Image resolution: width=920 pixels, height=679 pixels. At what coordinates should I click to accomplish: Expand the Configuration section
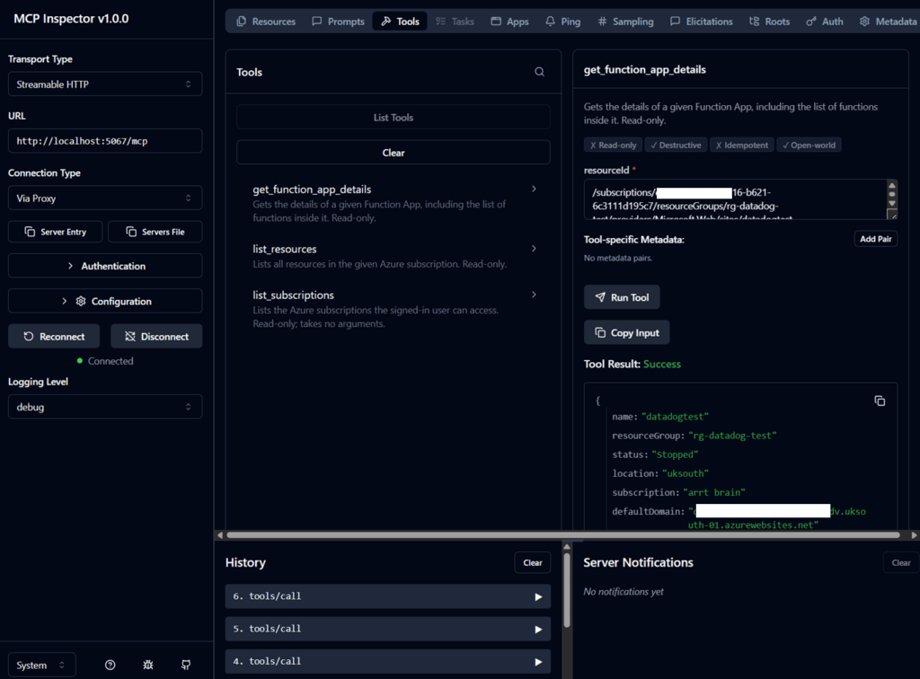pyautogui.click(x=105, y=301)
